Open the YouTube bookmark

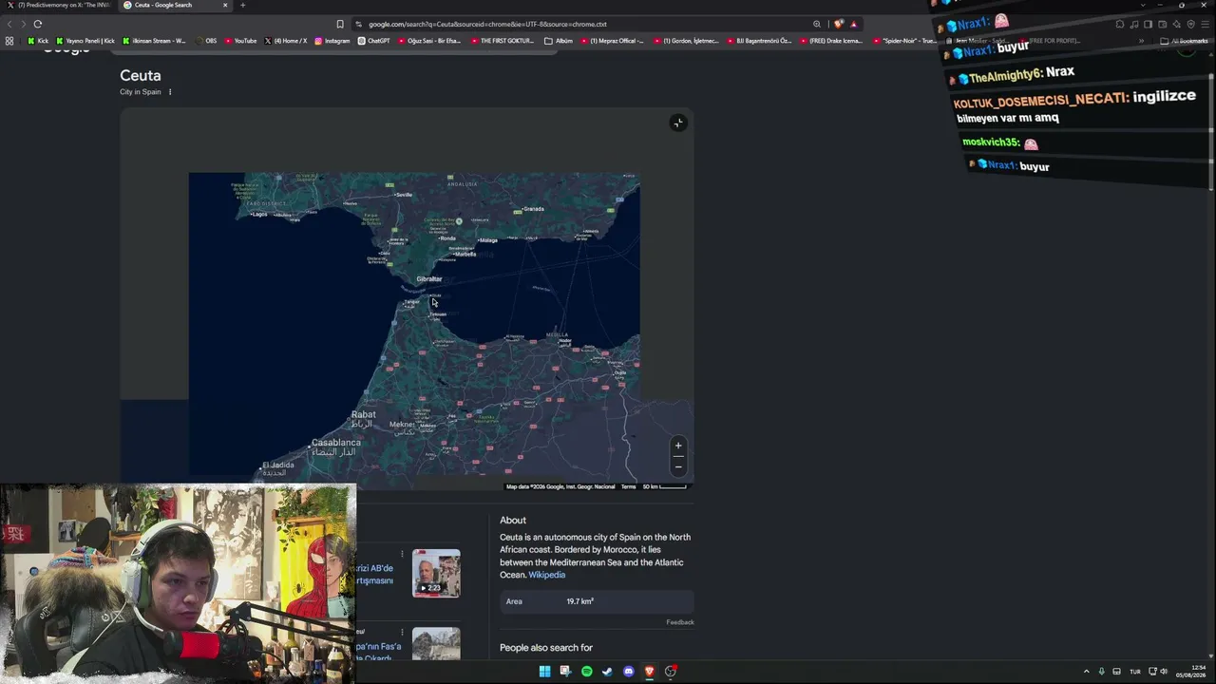[x=241, y=41]
